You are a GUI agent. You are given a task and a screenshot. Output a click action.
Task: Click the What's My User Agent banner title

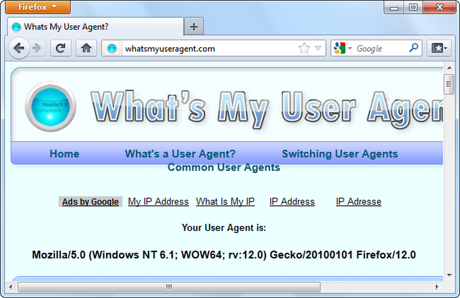coord(267,109)
